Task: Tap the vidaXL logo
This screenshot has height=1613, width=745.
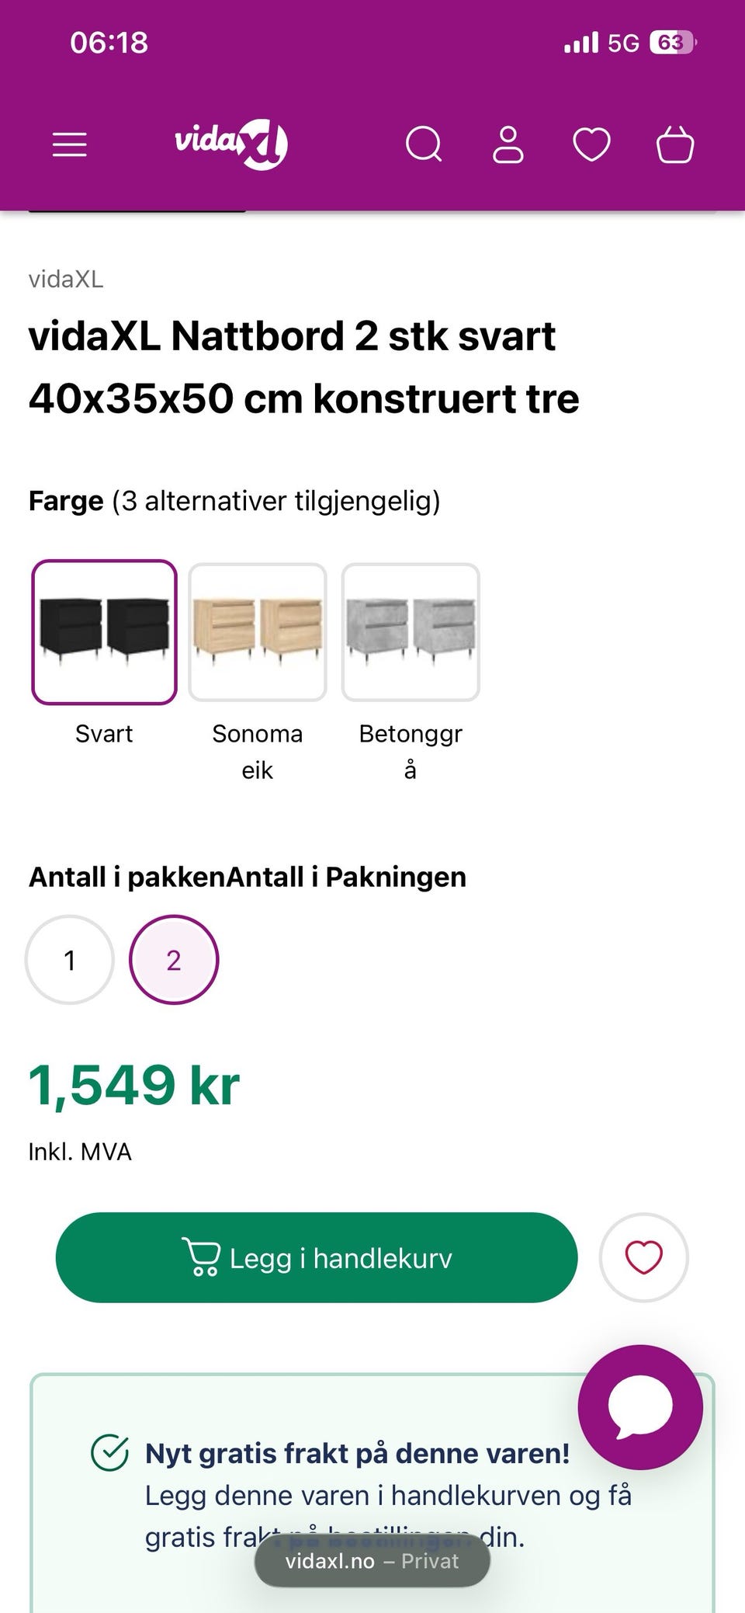Action: (231, 144)
